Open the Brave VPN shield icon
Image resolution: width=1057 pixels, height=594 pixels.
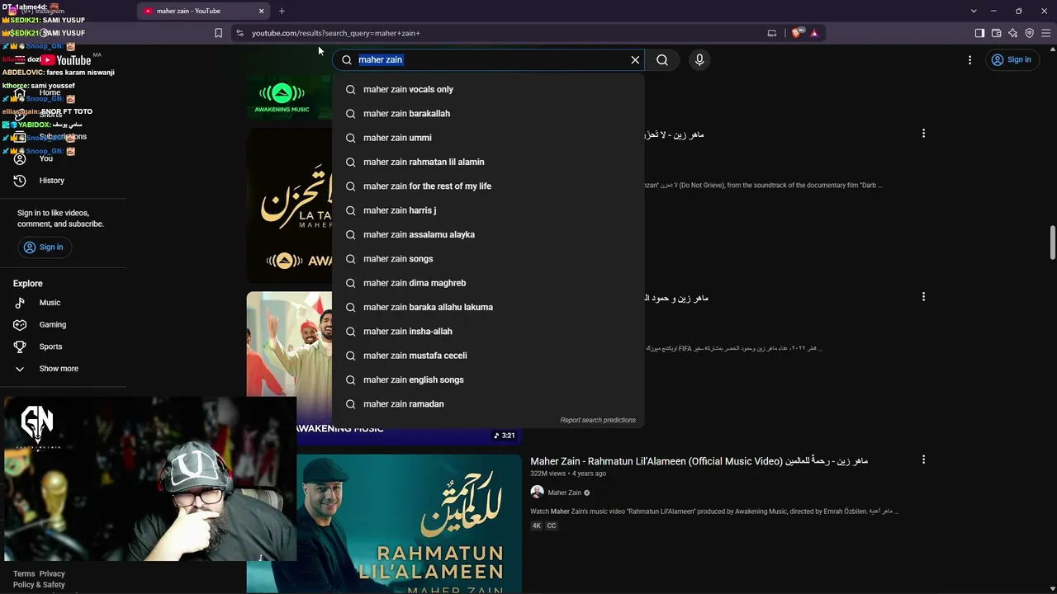1029,33
